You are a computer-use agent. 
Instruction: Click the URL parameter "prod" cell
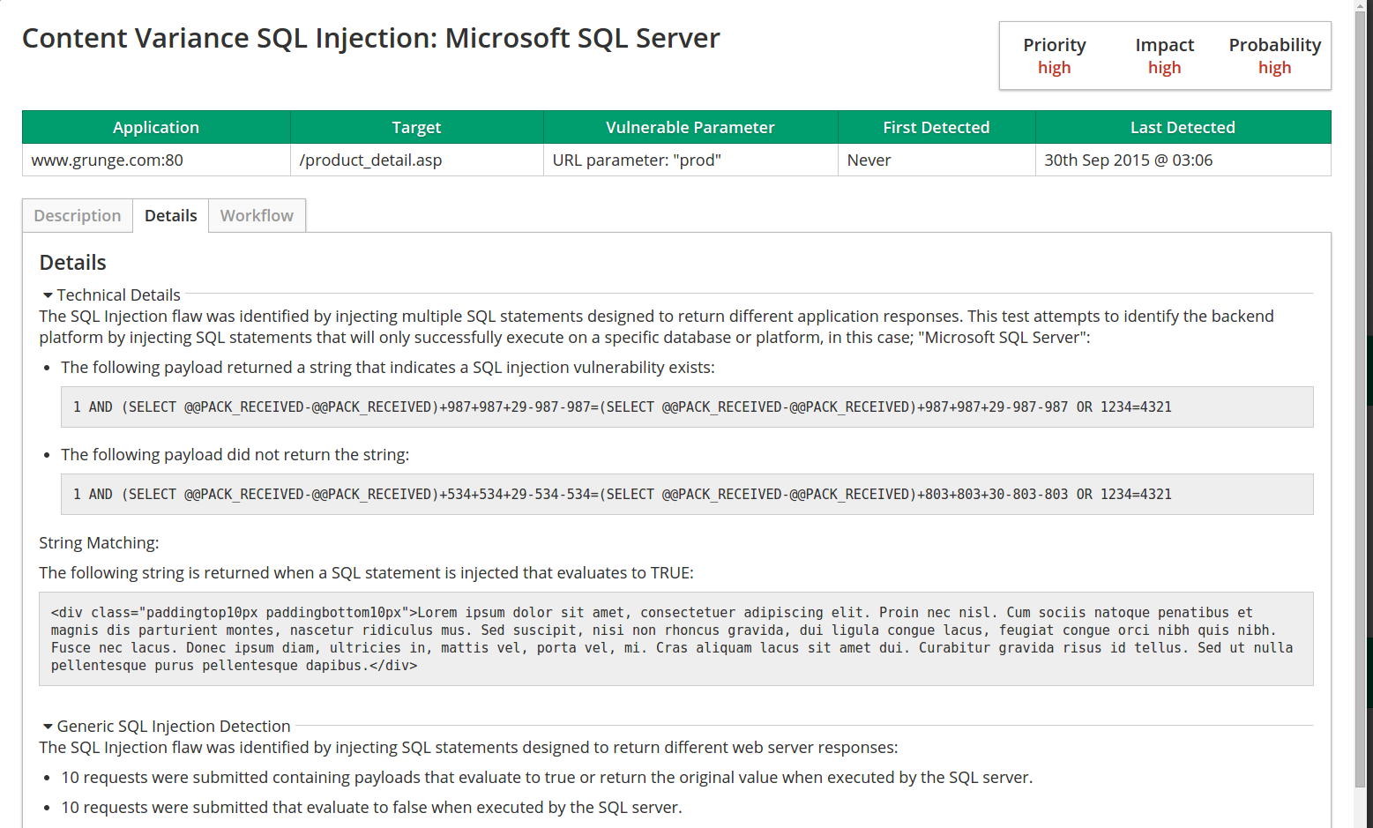[637, 160]
